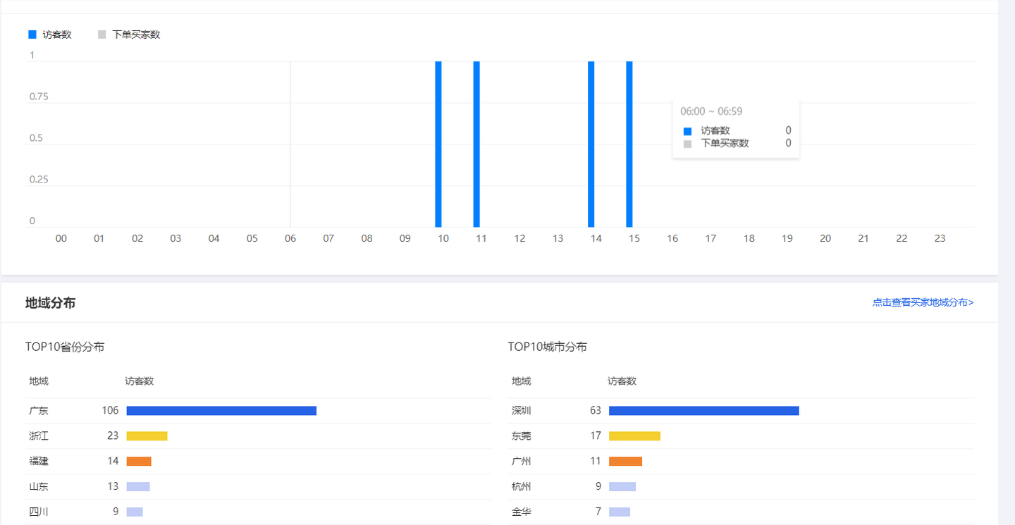Click the 访客数 header in the province table
Image resolution: width=1015 pixels, height=525 pixels.
click(x=140, y=381)
